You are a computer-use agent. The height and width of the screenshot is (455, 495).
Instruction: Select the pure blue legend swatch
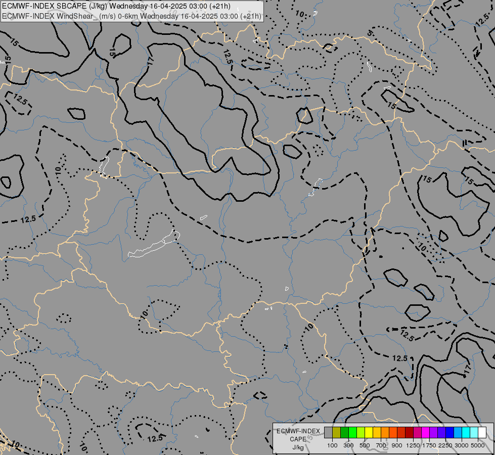coord(449,432)
